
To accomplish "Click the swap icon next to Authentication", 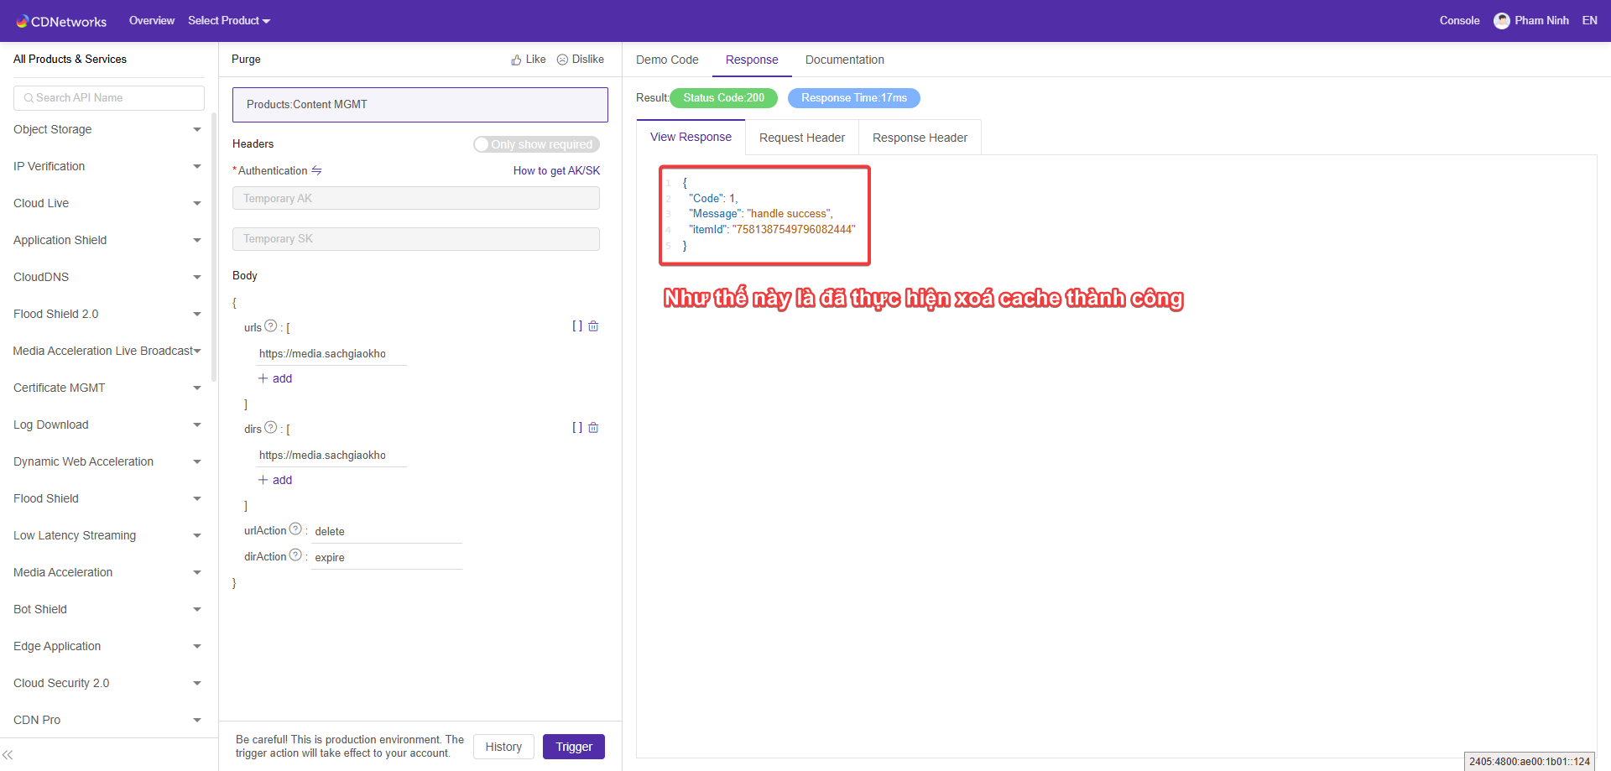I will [316, 170].
